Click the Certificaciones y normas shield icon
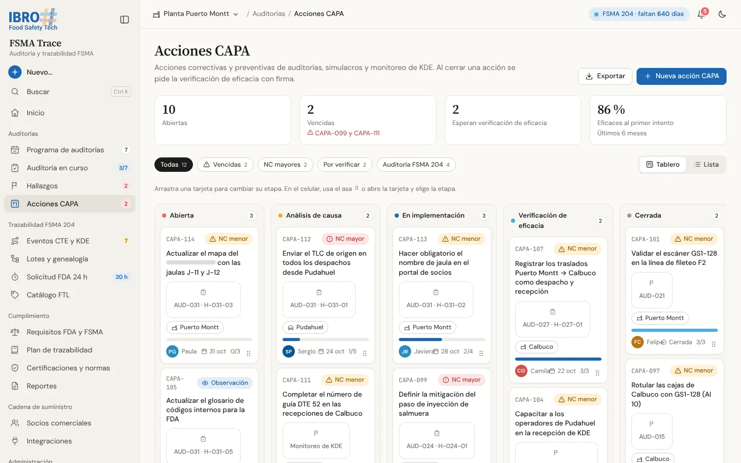This screenshot has width=741, height=463. point(15,368)
